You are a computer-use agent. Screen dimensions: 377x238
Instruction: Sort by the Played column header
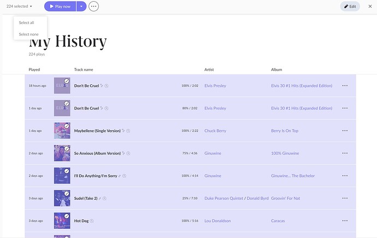pyautogui.click(x=34, y=69)
